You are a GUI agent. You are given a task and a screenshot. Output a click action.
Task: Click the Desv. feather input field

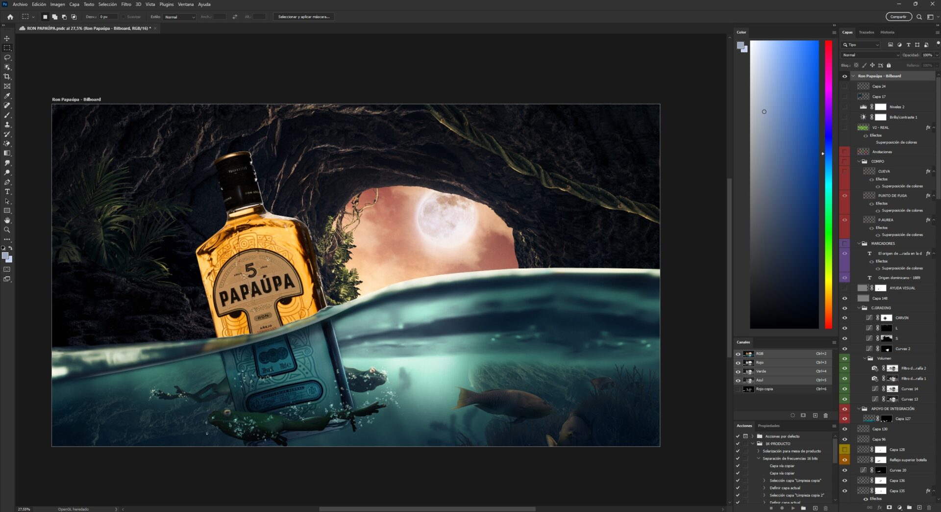(x=108, y=17)
